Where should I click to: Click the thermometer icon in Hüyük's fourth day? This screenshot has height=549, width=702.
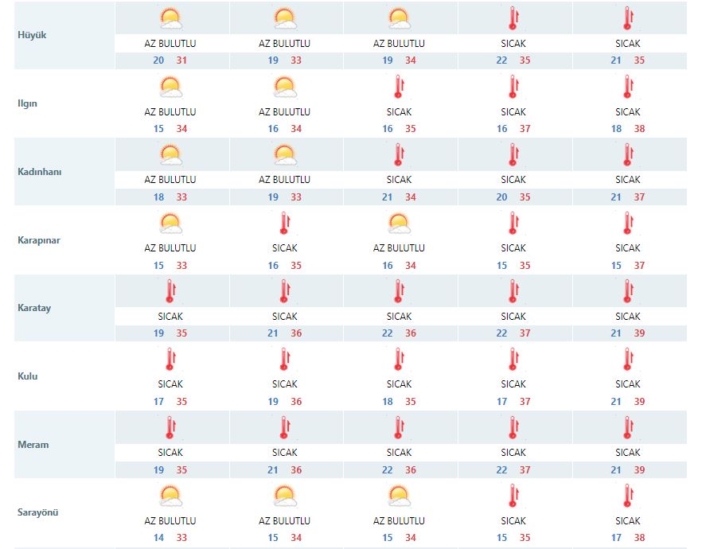click(513, 18)
